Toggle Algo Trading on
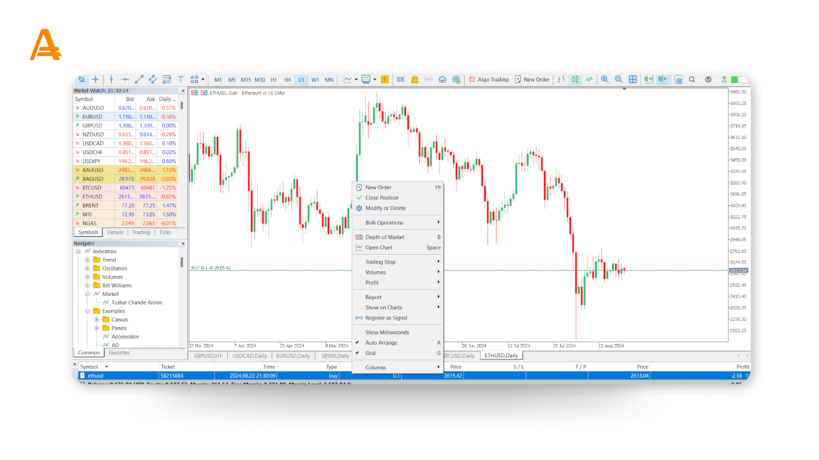819x460 pixels. [489, 80]
